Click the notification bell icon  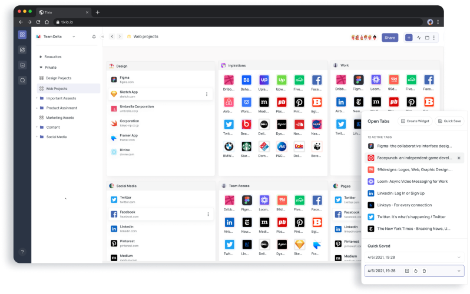point(94,36)
